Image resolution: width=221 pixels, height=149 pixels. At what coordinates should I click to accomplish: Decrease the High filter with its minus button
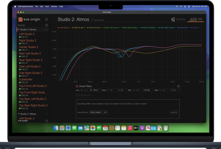click(x=160, y=90)
